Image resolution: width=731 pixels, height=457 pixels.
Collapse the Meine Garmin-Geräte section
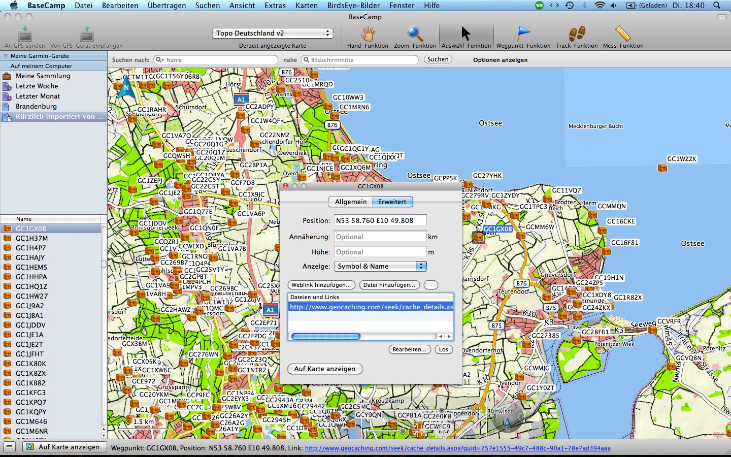pos(6,56)
